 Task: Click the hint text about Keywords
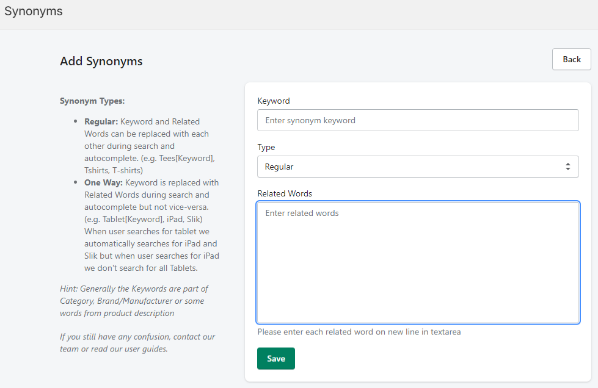[134, 301]
